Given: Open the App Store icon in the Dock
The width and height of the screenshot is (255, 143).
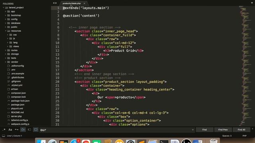Looking at the screenshot, I should [x=75, y=141].
